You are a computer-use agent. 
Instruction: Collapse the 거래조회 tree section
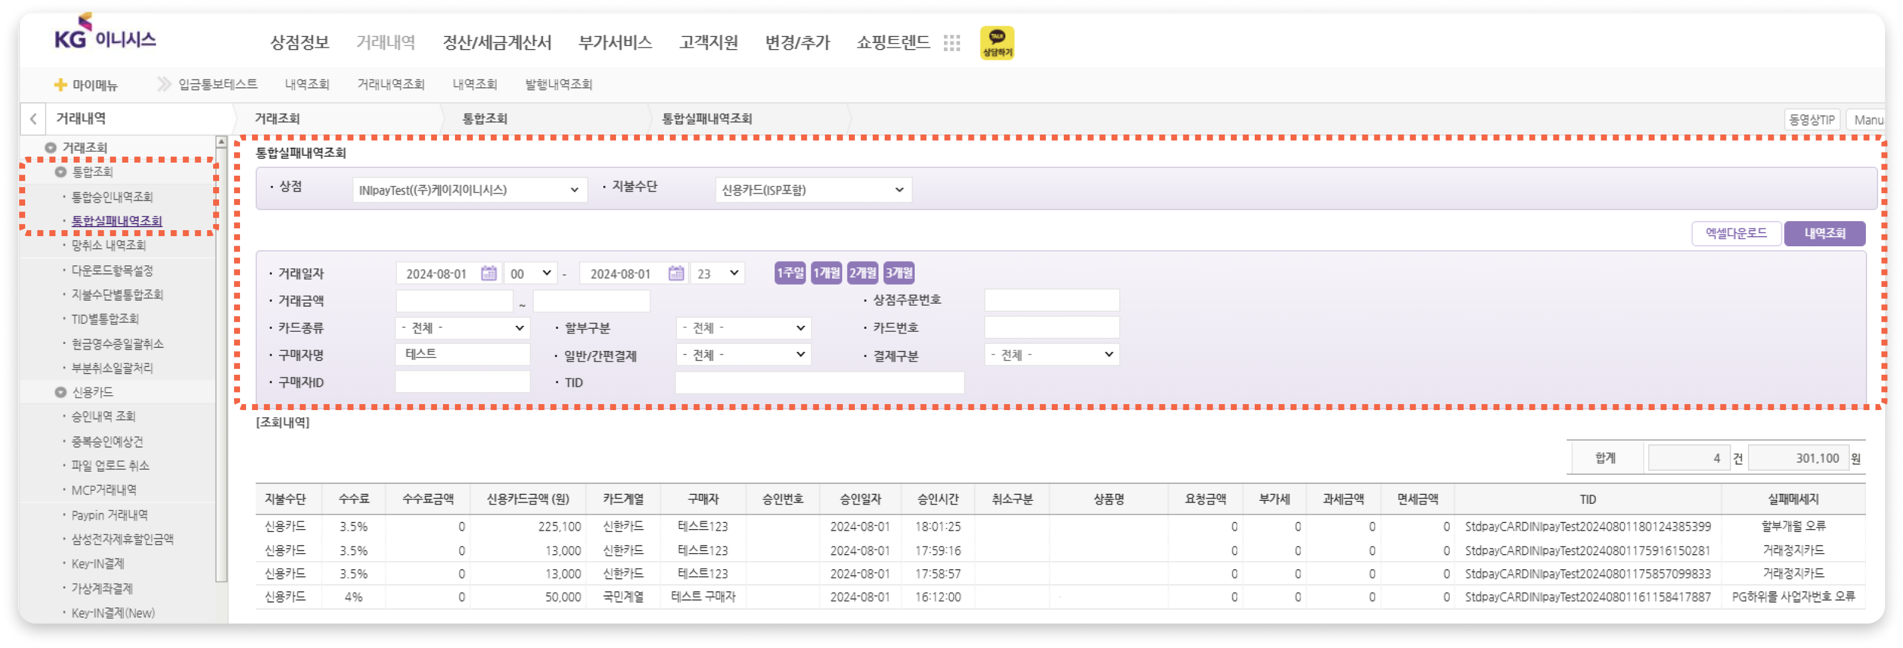[50, 148]
